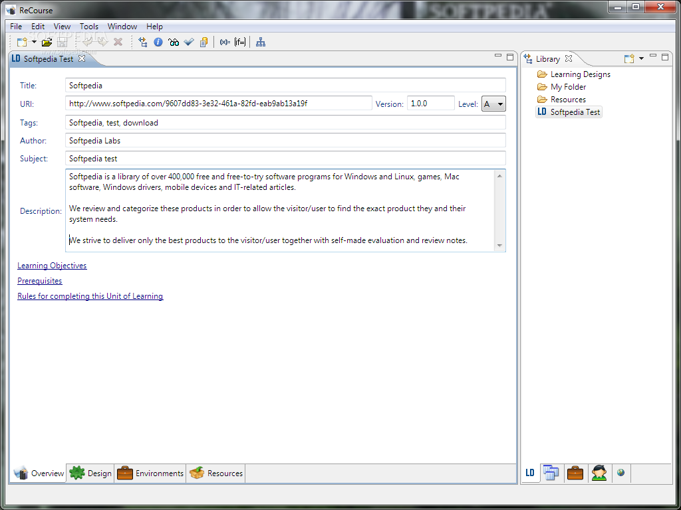The height and width of the screenshot is (510, 681).
Task: Open the [if=] Conditions toolbar icon
Action: (x=239, y=42)
